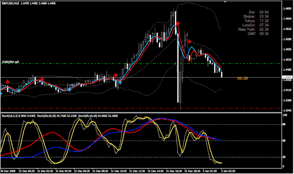Click the Broker: 03:34 clock entry
Viewport: 294px width, 174px height.
256,16
